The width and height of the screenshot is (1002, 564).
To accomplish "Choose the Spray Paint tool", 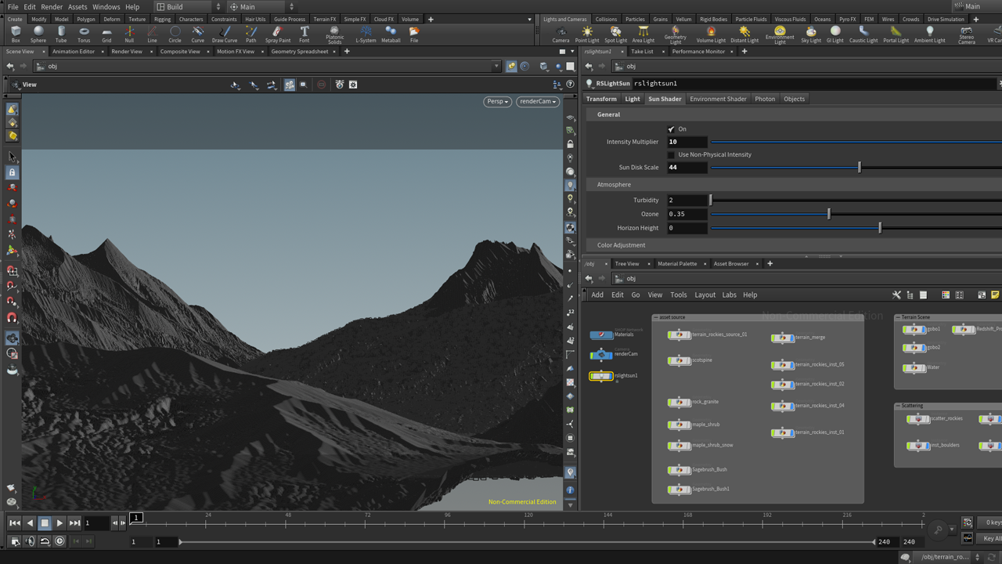I will [x=277, y=34].
